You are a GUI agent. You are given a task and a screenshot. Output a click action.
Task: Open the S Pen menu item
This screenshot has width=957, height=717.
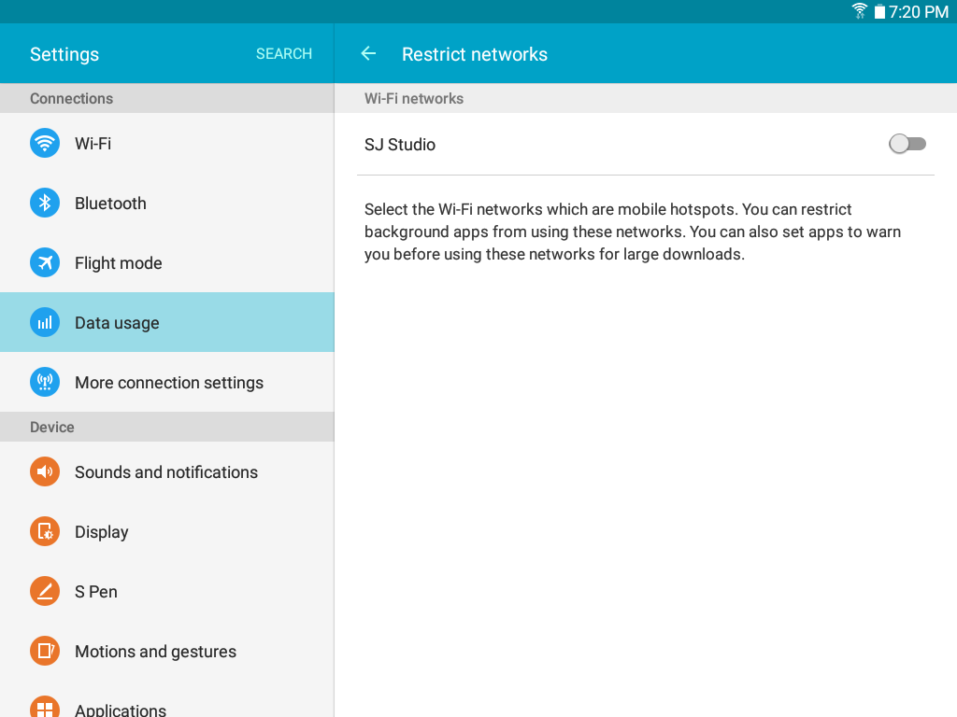[x=167, y=591]
